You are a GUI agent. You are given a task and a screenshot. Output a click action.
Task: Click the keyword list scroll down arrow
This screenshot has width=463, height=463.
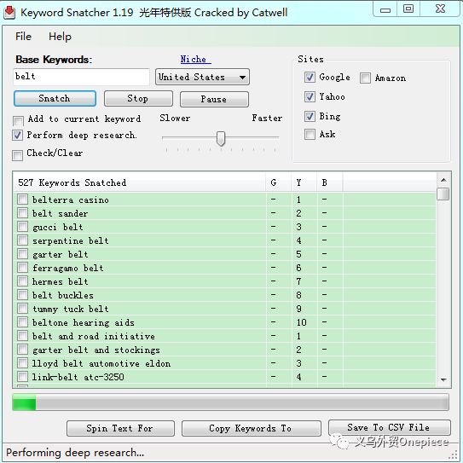coord(443,379)
